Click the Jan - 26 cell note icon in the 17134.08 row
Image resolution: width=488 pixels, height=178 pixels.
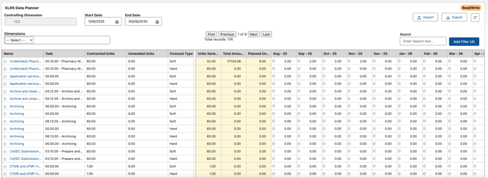point(400,61)
